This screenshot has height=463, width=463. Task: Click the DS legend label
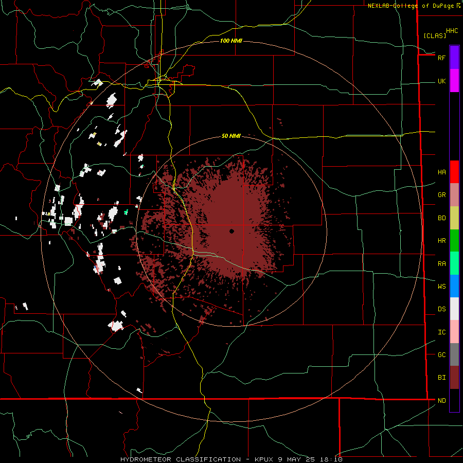[441, 309]
